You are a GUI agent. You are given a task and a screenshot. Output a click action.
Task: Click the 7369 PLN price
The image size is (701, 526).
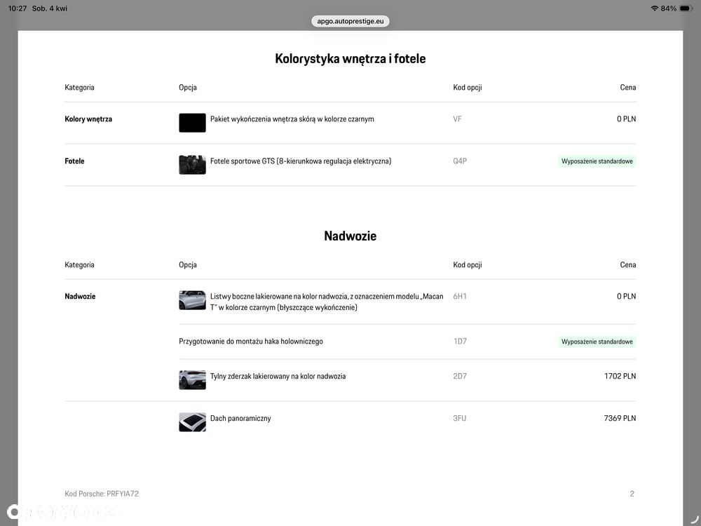coord(620,419)
